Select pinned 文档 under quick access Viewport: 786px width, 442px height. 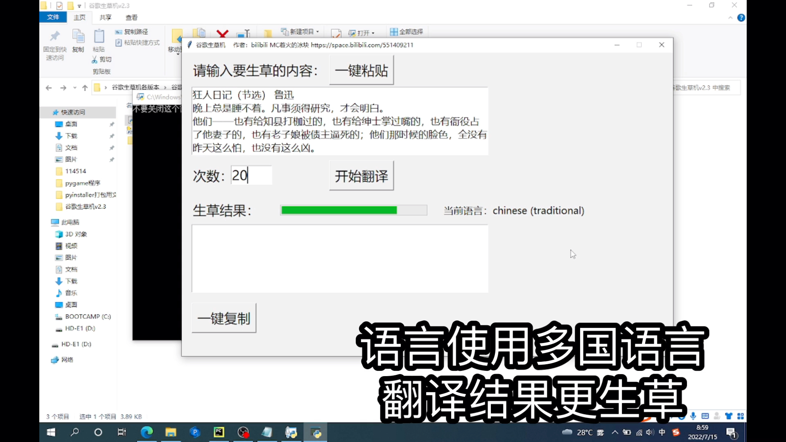[x=71, y=148]
